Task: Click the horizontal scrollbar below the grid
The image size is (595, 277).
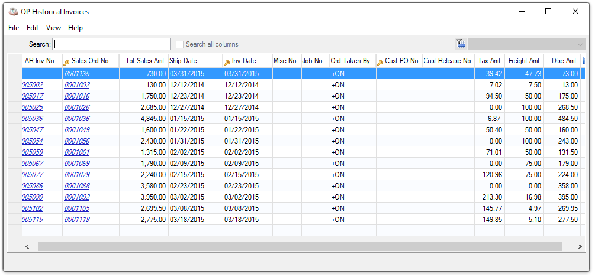Action: (x=296, y=246)
